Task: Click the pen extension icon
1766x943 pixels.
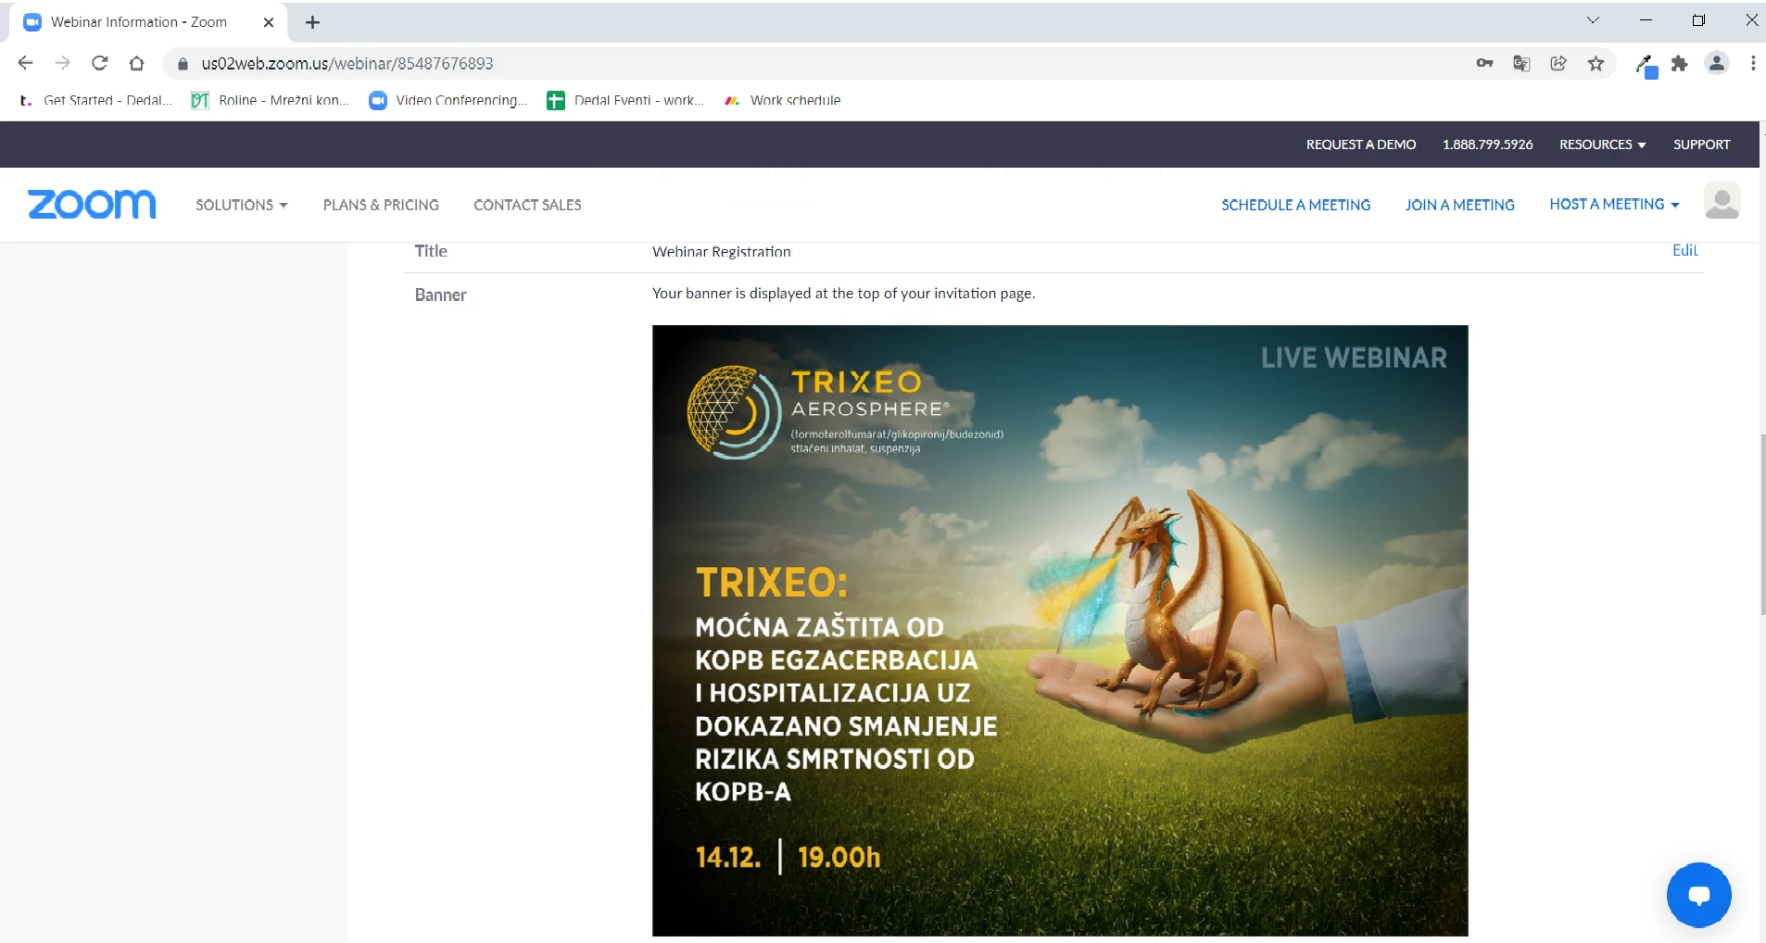Action: [1646, 65]
